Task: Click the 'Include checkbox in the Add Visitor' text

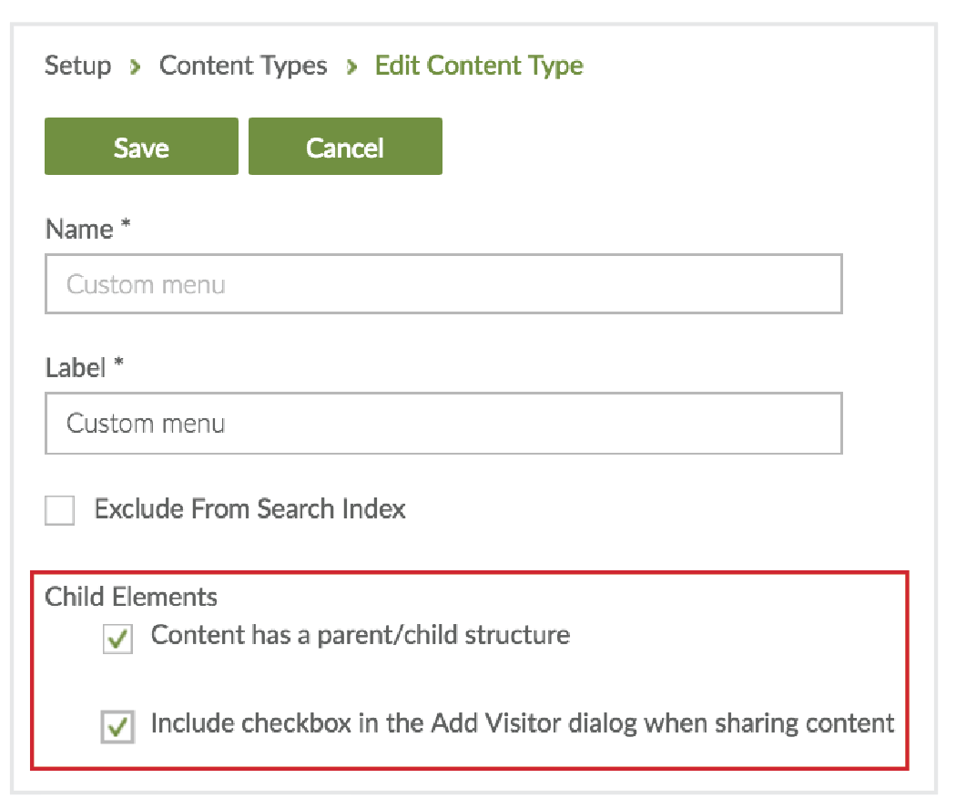Action: pyautogui.click(x=523, y=723)
